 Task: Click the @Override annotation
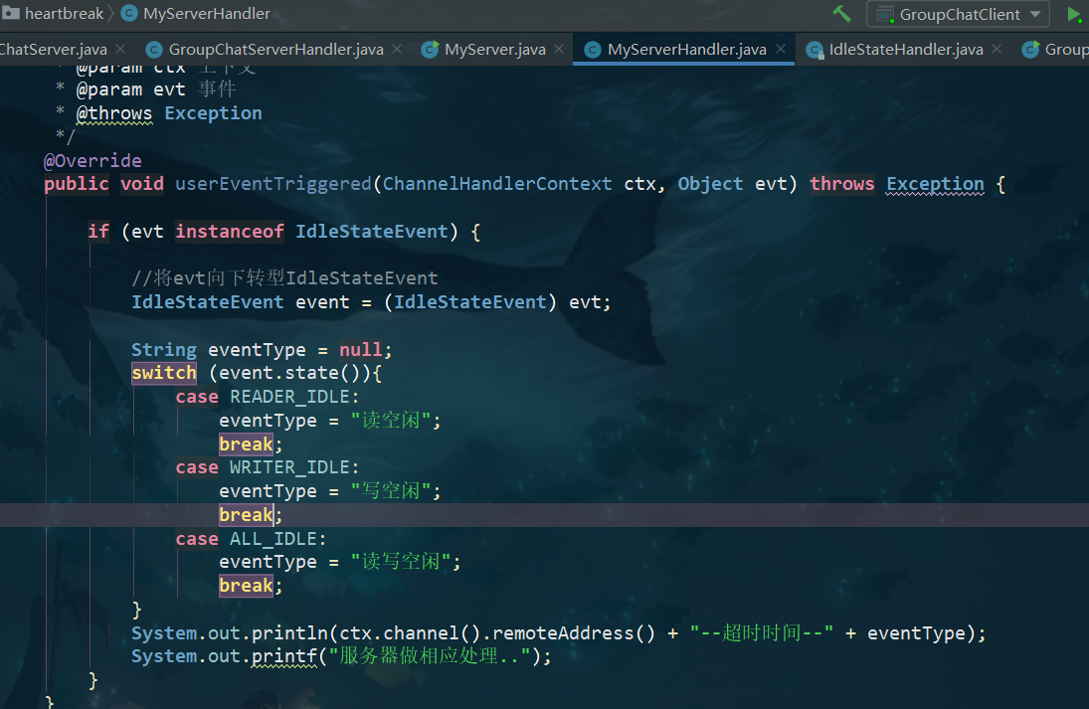(x=92, y=160)
